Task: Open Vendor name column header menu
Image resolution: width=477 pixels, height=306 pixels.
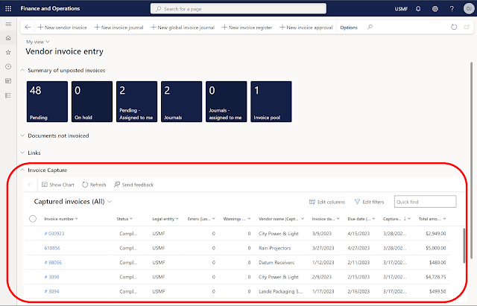Action: tap(281, 219)
